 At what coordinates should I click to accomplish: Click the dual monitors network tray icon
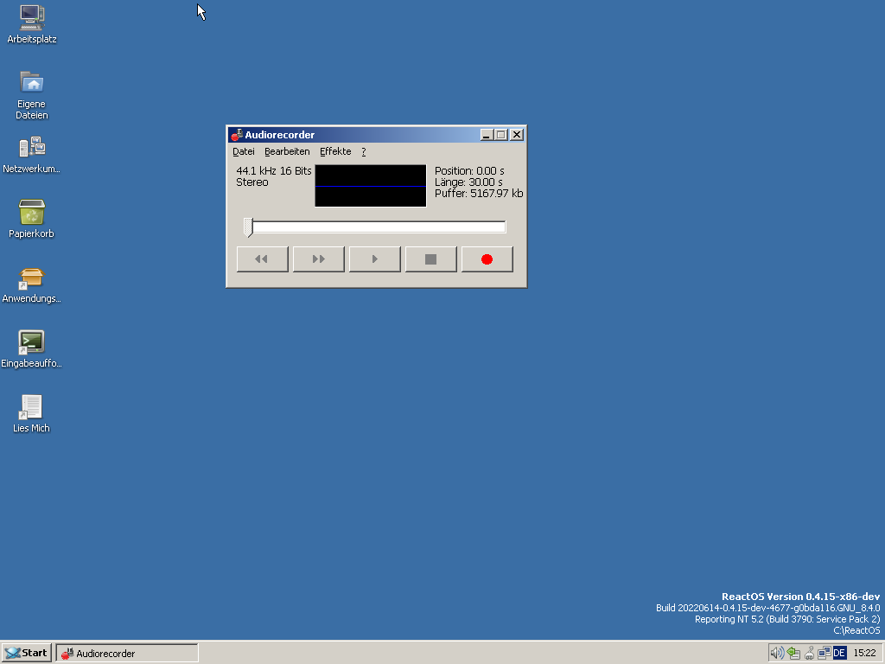[x=824, y=654]
